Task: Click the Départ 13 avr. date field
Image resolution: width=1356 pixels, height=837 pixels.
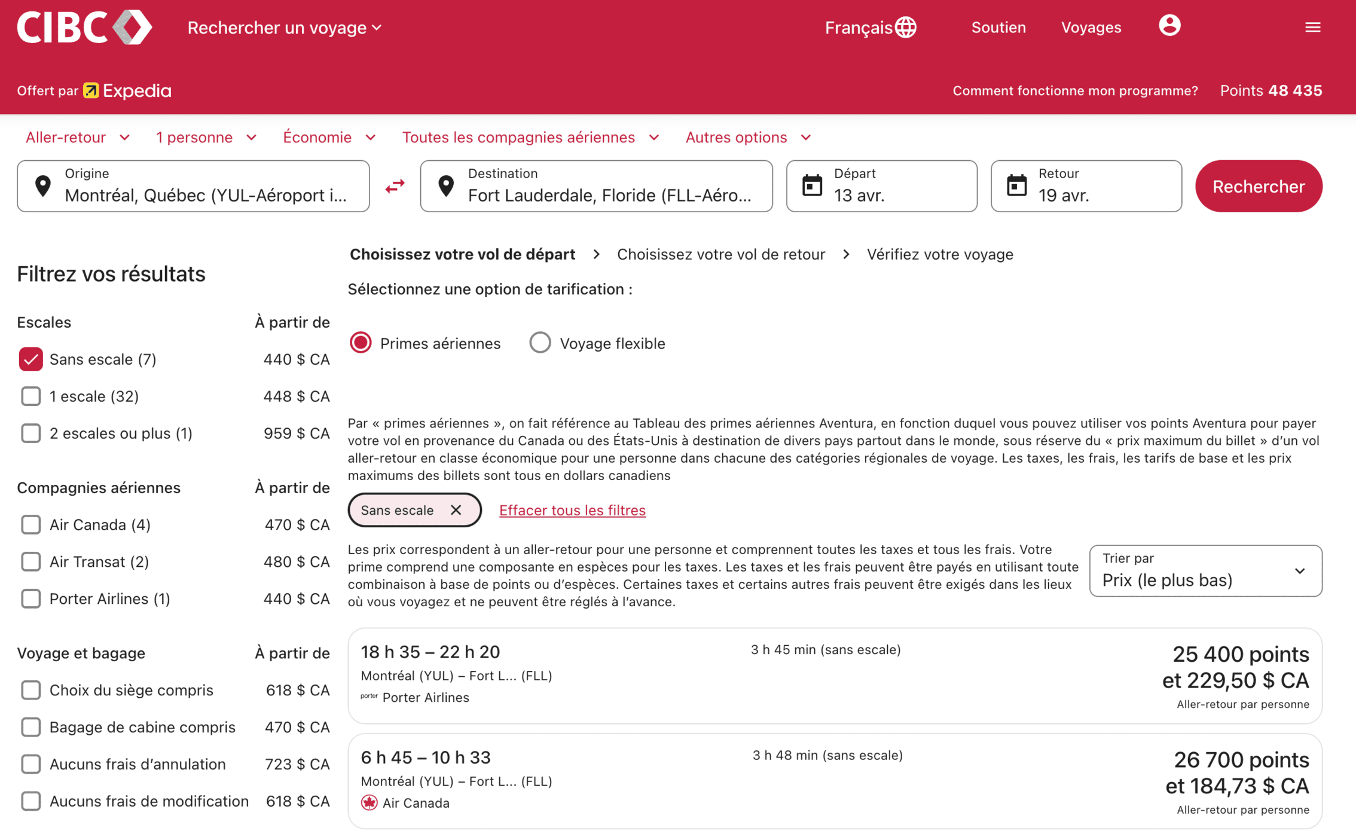Action: click(x=881, y=186)
